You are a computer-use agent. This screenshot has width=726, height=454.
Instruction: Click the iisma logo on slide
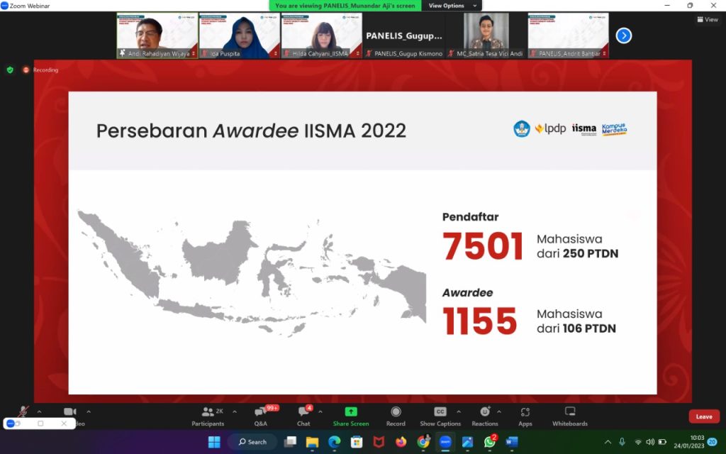click(x=584, y=129)
